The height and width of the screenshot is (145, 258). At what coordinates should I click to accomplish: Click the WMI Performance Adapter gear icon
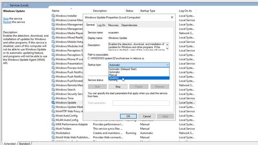pos(53,124)
